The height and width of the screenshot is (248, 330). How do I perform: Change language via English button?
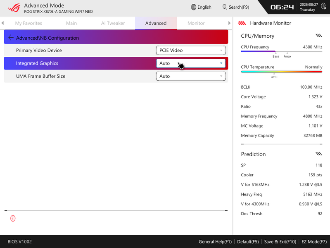click(201, 7)
